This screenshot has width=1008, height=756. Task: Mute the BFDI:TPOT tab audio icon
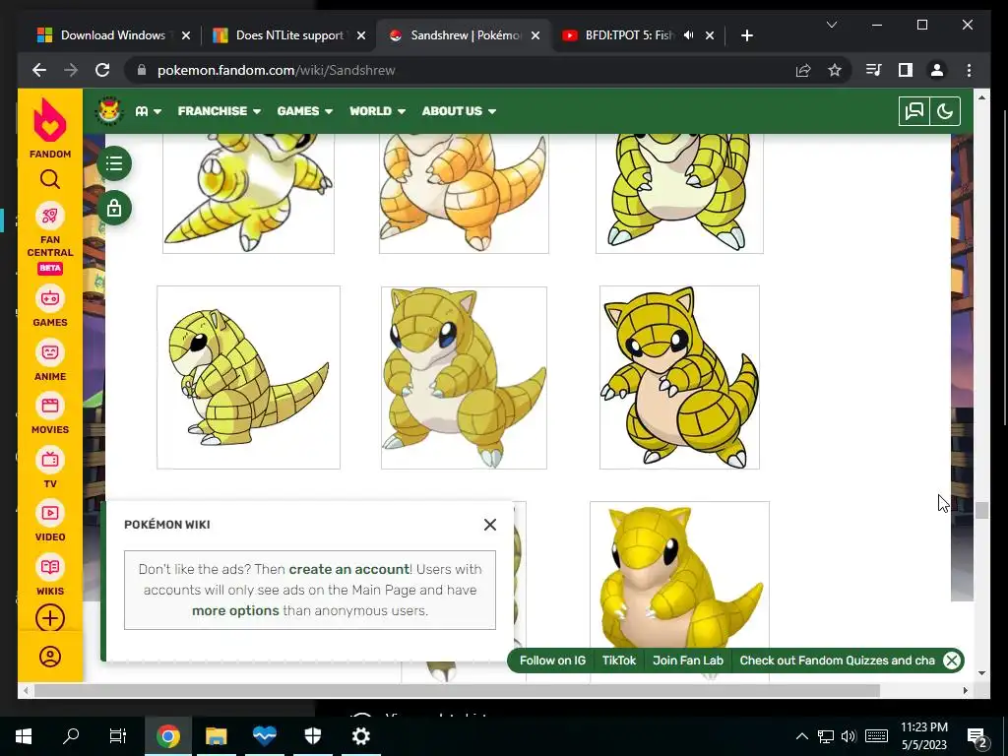tap(688, 35)
